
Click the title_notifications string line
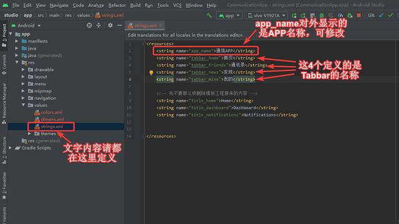[x=227, y=114]
